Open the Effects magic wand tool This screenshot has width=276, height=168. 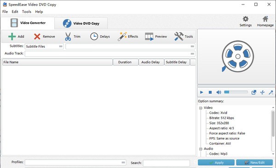(x=128, y=37)
